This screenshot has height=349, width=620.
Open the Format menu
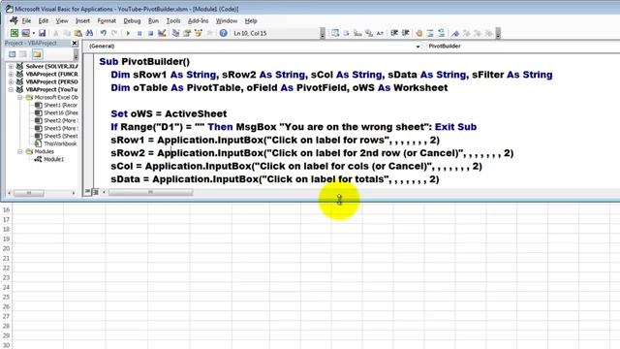coord(107,21)
